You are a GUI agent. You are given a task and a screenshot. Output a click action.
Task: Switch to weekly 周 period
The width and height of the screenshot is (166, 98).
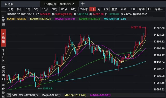click(x=99, y=9)
